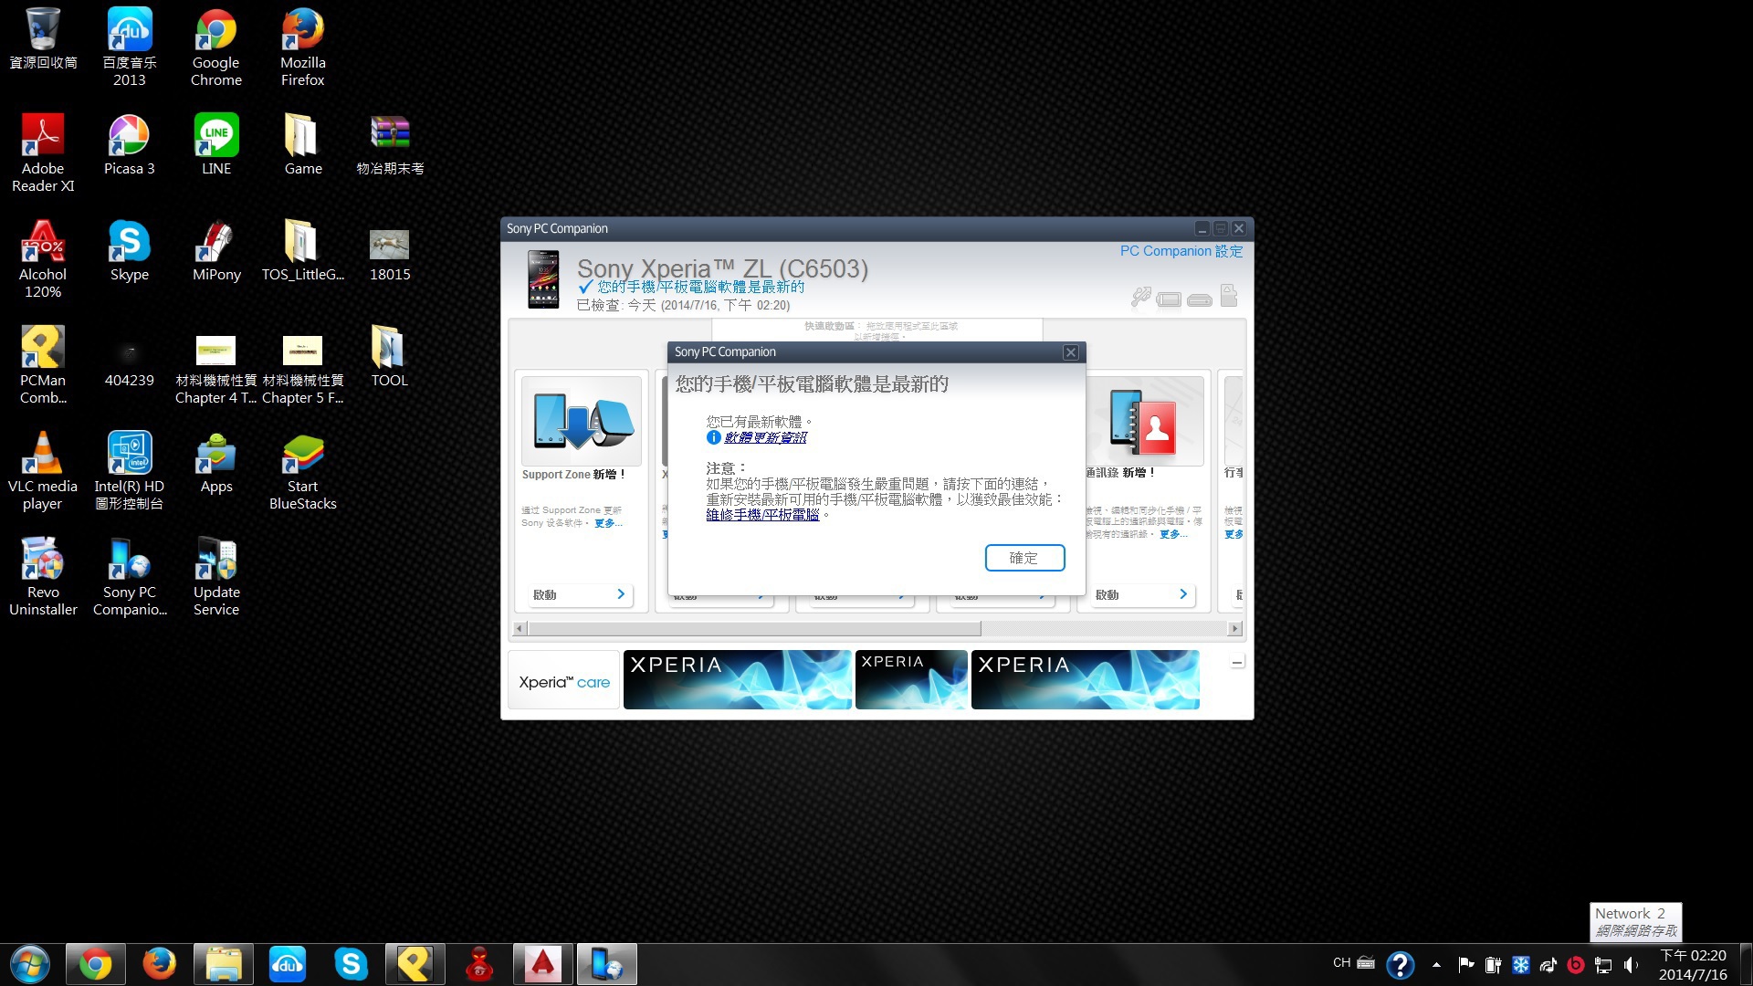This screenshot has height=986, width=1753.
Task: Select the Game folder on desktop
Action: click(x=303, y=144)
